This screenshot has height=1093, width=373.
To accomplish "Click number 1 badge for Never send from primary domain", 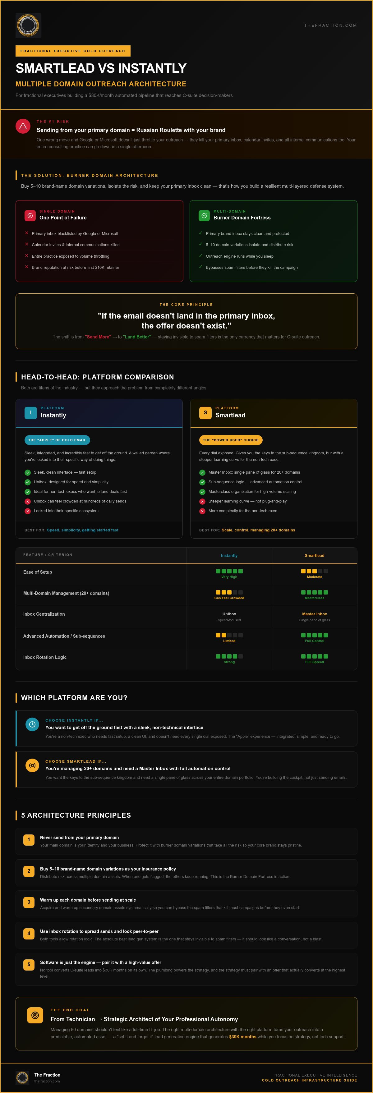I will point(29,840).
